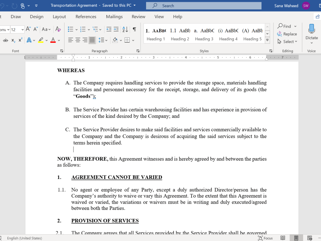Toggle strikethrough formatting
This screenshot has width=321, height=241.
pos(6,40)
